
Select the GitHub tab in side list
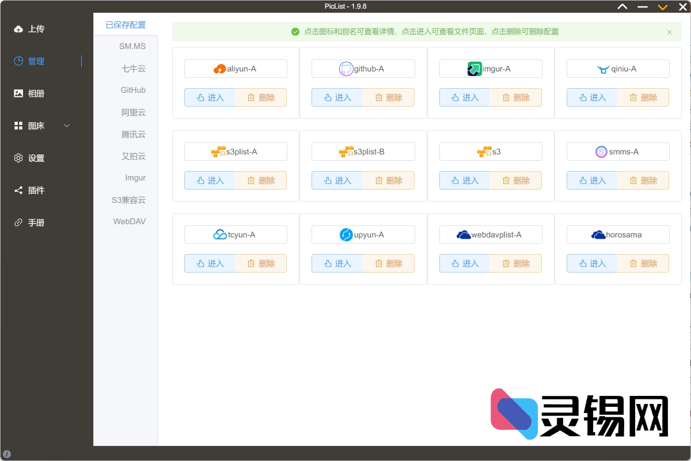[x=133, y=90]
